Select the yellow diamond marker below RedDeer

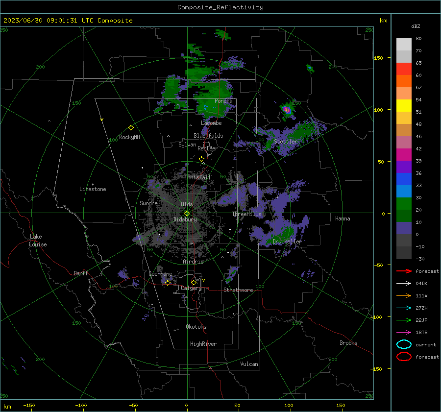click(201, 159)
